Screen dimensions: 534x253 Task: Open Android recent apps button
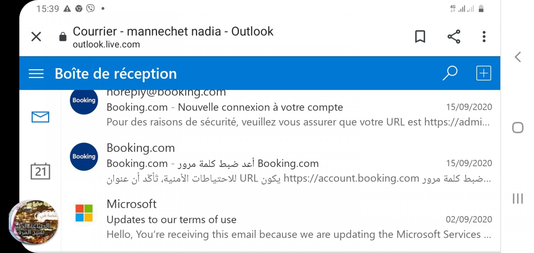518,199
